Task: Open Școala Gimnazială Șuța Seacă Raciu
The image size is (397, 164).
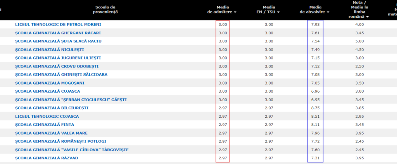Action: click(53, 41)
